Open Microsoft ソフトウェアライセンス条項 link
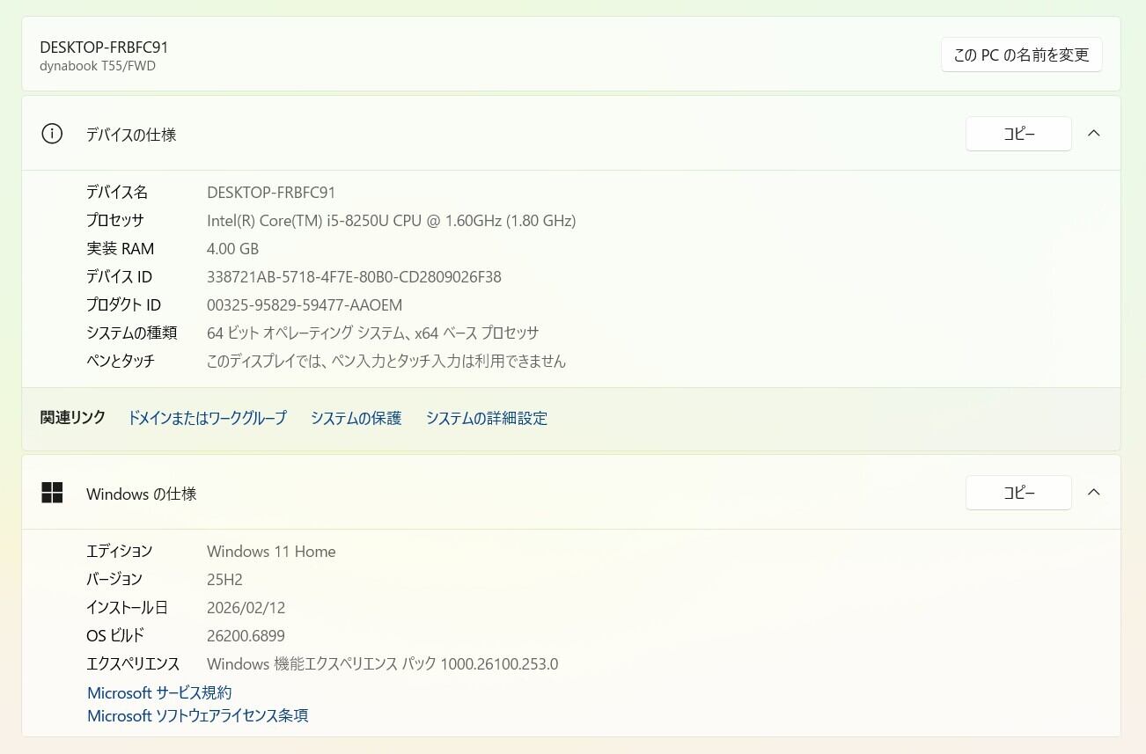 tap(197, 715)
